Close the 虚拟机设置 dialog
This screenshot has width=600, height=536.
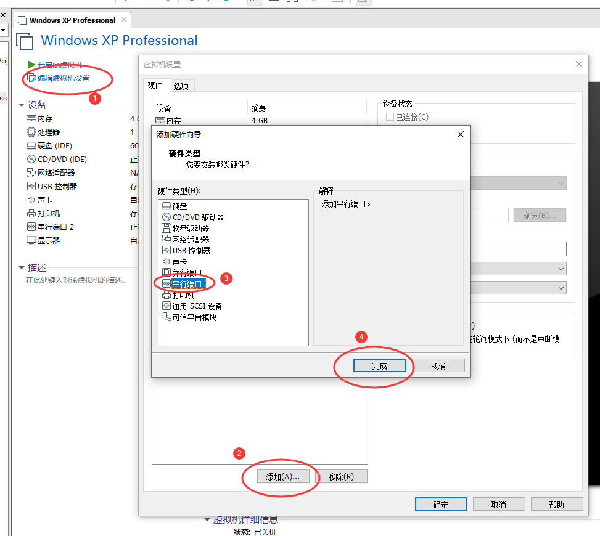[579, 64]
